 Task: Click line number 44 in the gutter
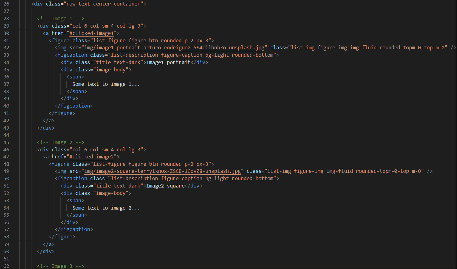(6, 135)
